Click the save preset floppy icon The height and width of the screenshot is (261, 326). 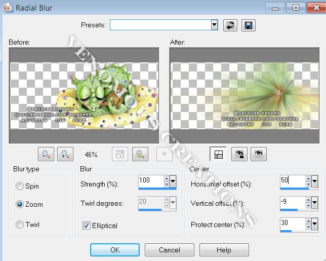(249, 26)
